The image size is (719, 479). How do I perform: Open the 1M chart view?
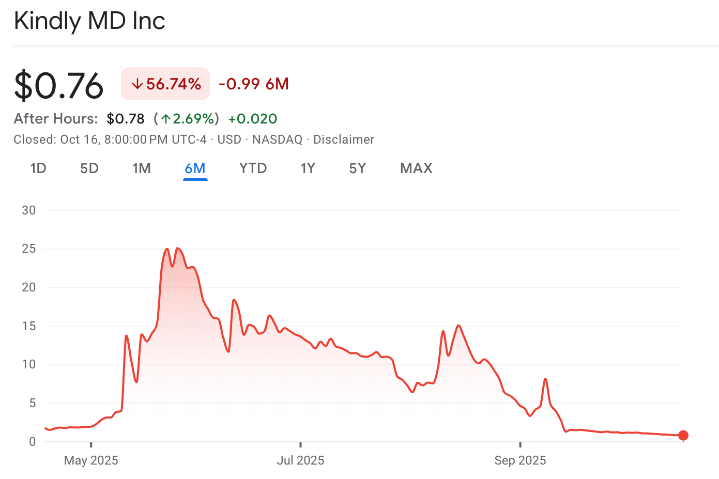tap(142, 168)
